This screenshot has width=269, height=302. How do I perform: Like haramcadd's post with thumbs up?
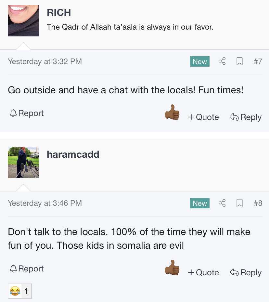[x=172, y=268]
